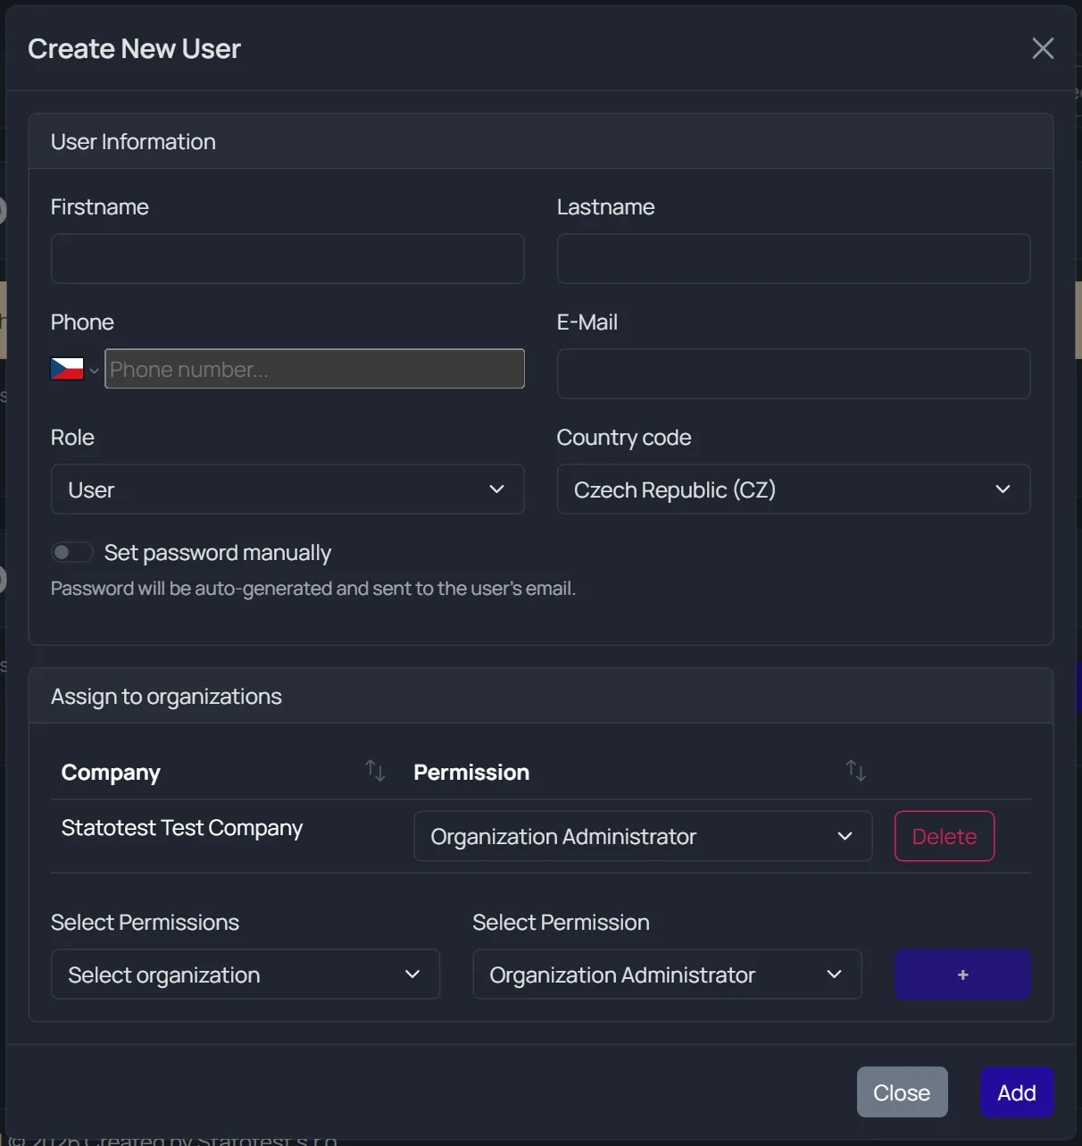Focus the E-Mail input field
This screenshot has width=1082, height=1146.
pyautogui.click(x=794, y=374)
